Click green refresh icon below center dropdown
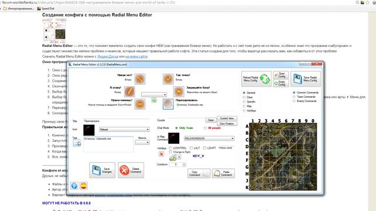376x211 pixels. pyautogui.click(x=154, y=100)
